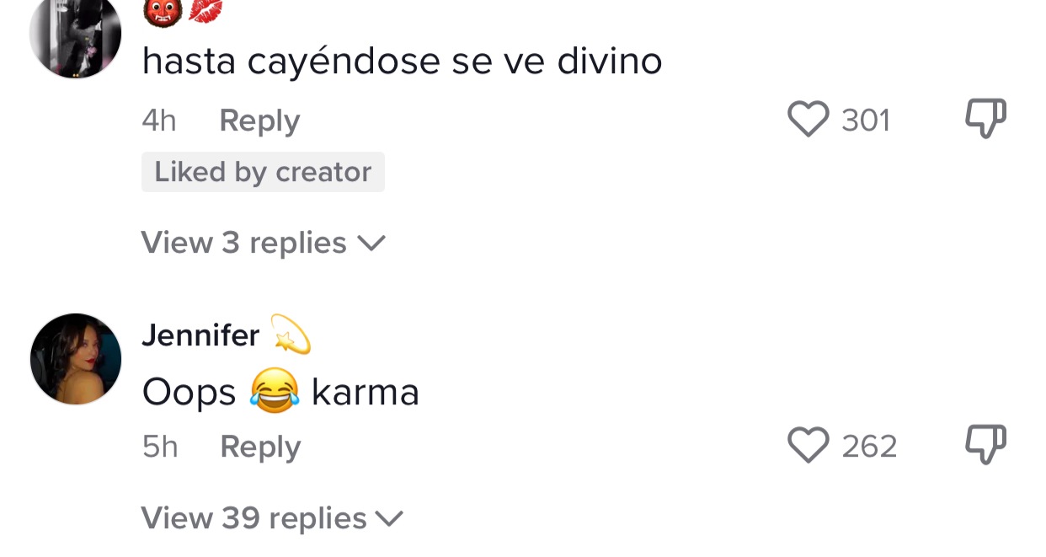This screenshot has height=557, width=1046.
Task: Tap thumbs-down on Jennifer's comment
Action: pos(985,444)
